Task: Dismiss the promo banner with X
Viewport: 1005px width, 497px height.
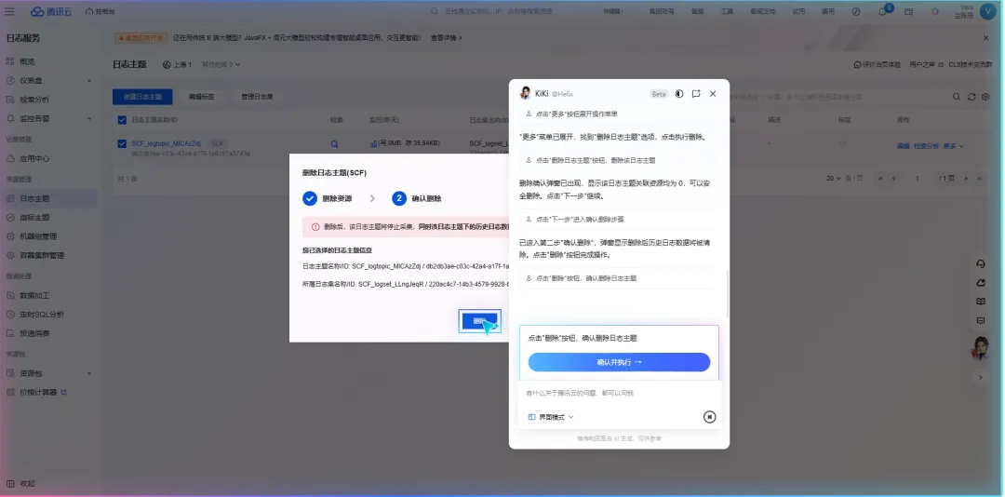Action: pyautogui.click(x=986, y=38)
